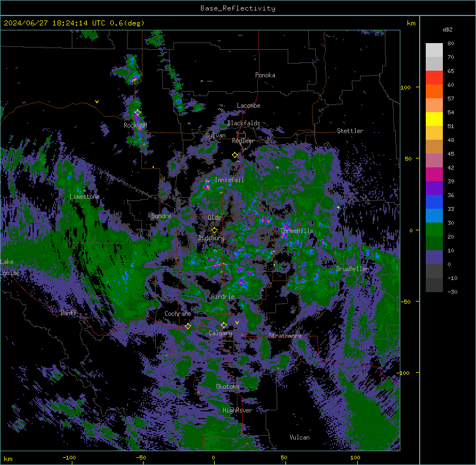Click the HighRiver town label
The width and height of the screenshot is (476, 465).
click(237, 410)
